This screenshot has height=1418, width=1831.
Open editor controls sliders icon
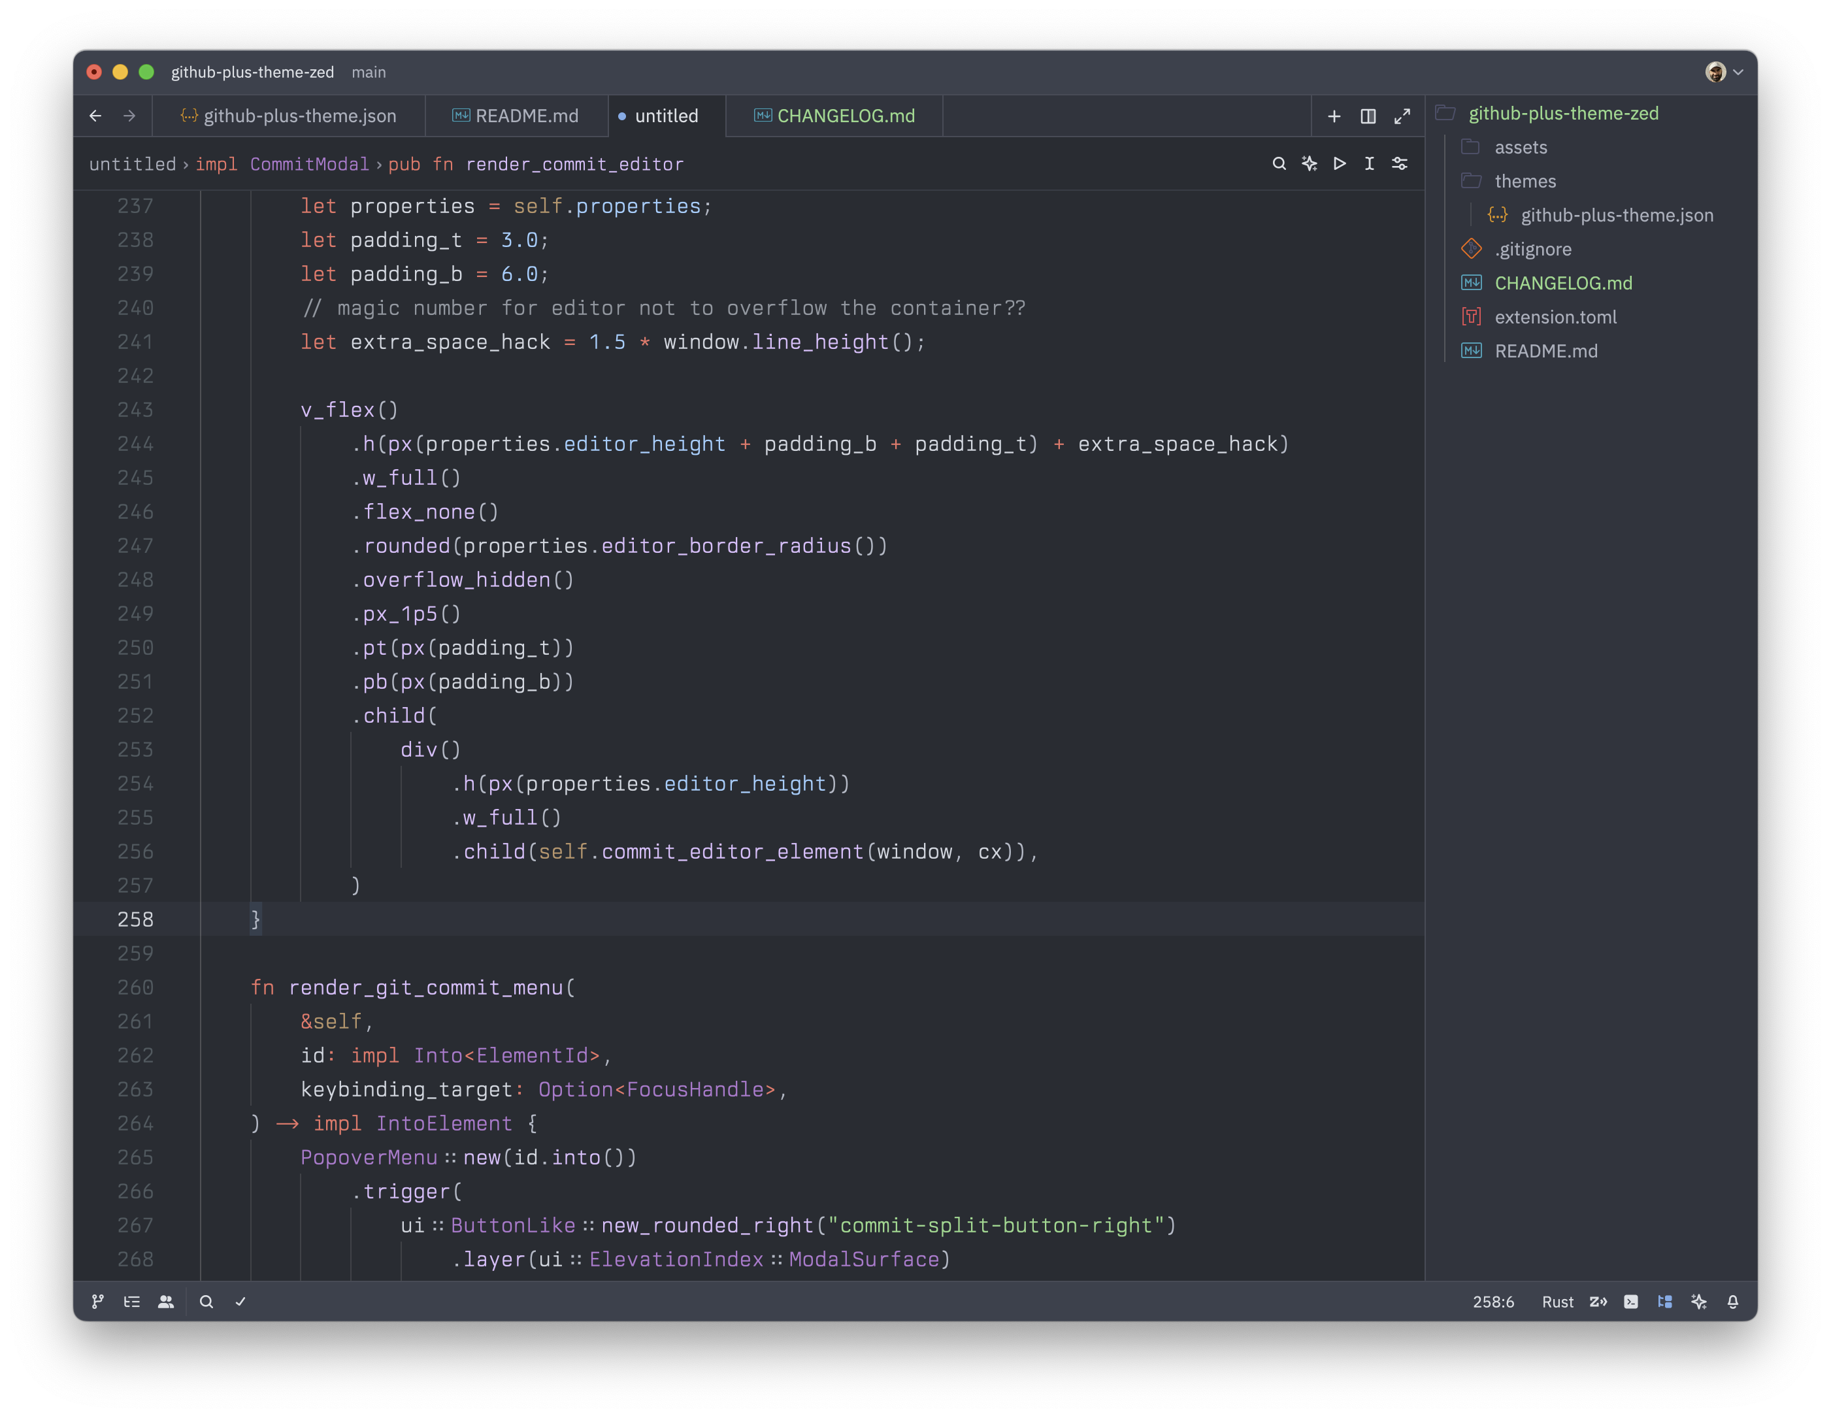(1399, 163)
